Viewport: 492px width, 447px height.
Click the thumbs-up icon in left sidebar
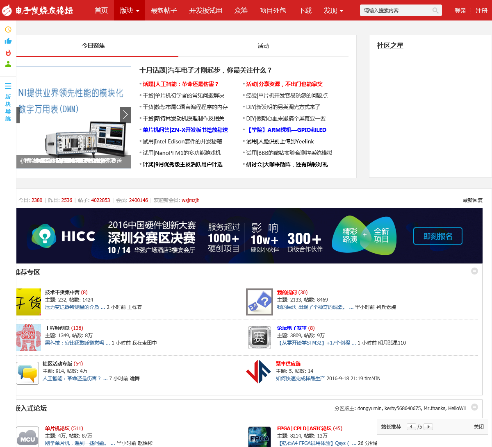pyautogui.click(x=8, y=41)
